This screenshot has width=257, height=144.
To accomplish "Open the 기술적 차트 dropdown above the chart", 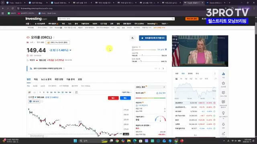I will point(126,92).
